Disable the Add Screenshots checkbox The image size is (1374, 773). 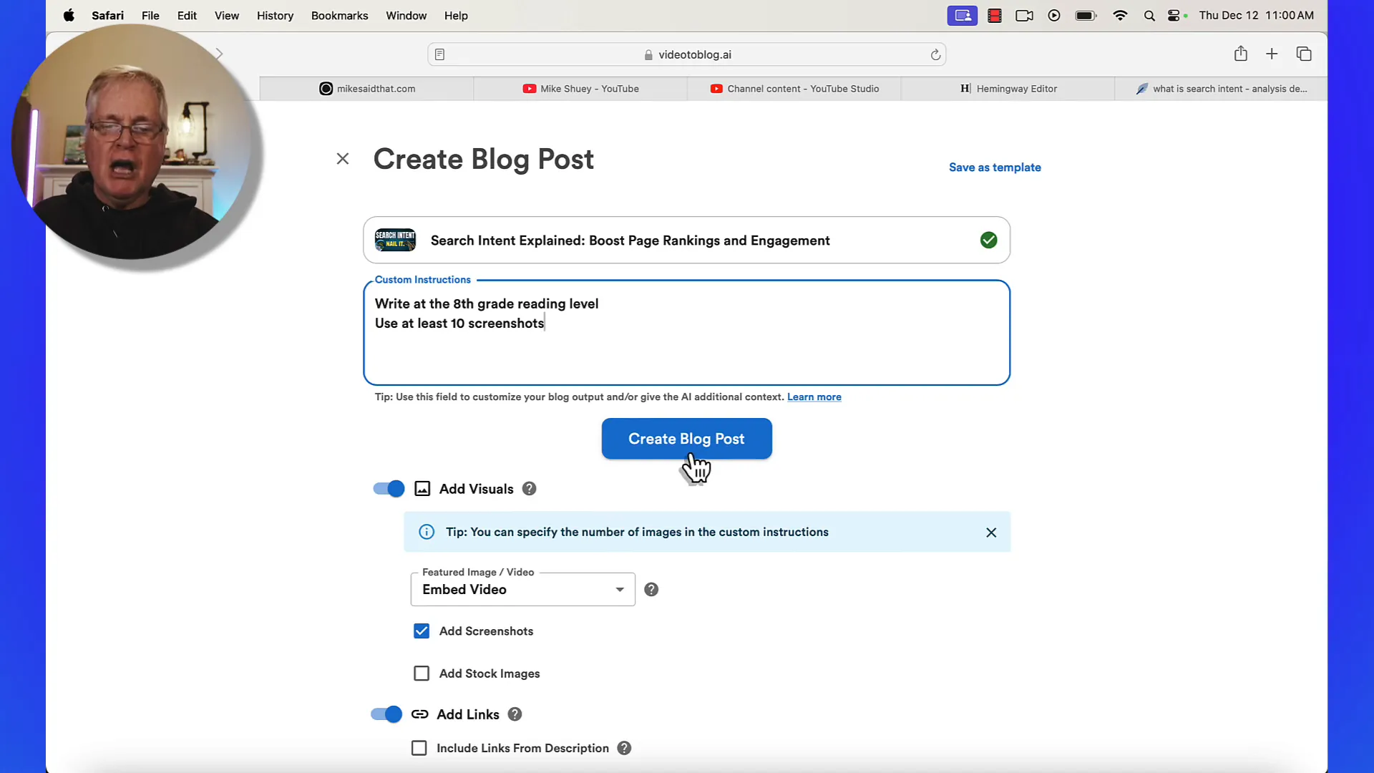tap(421, 631)
